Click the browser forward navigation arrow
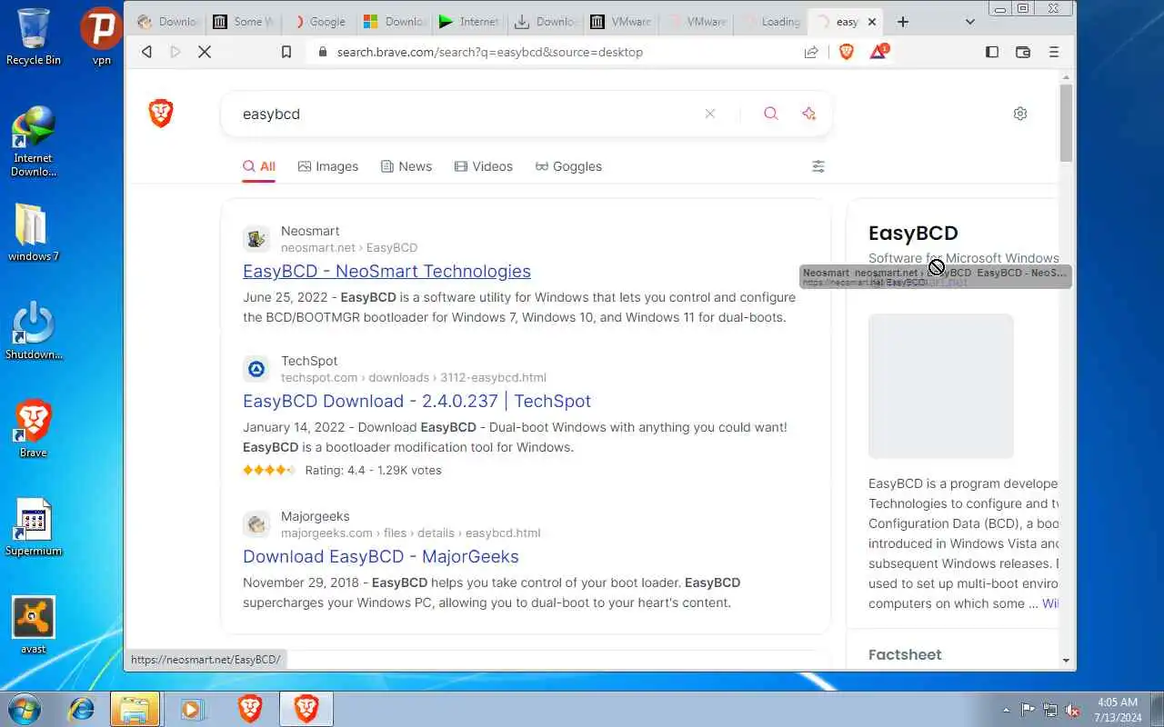Screen dimensions: 1164x727 tap(176, 52)
